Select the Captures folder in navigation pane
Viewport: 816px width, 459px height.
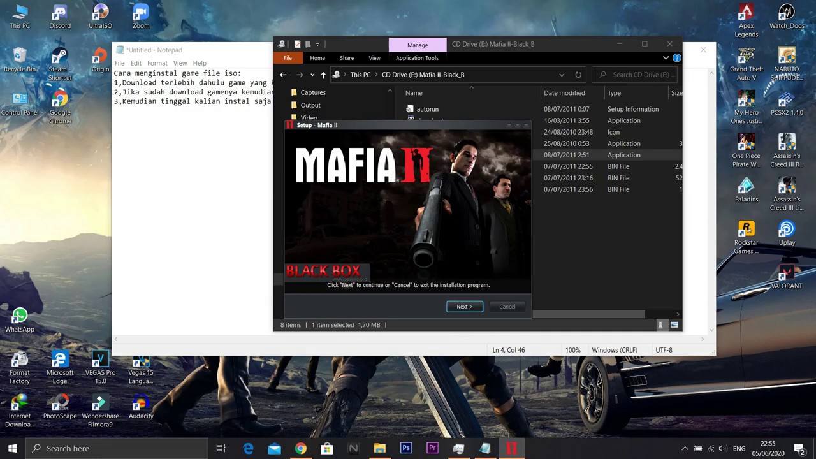click(312, 92)
